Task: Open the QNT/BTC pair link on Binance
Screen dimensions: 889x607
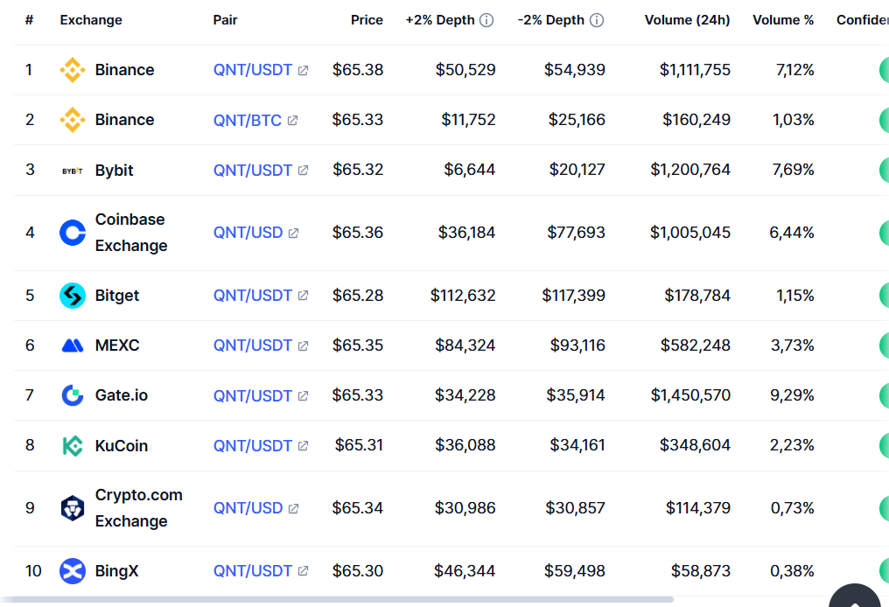Action: tap(248, 120)
